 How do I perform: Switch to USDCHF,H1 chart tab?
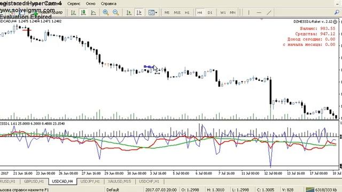point(149,181)
